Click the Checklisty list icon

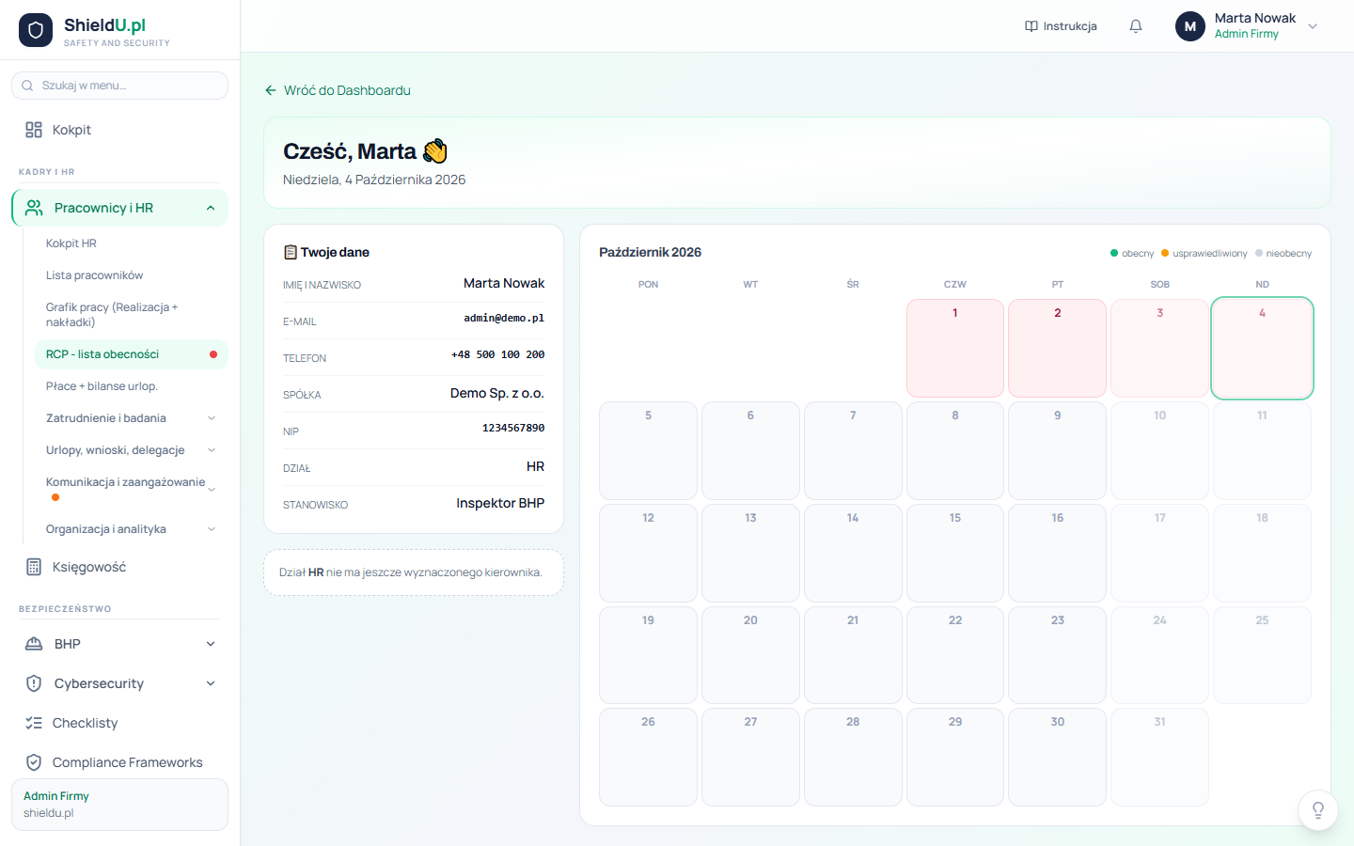[x=34, y=723]
